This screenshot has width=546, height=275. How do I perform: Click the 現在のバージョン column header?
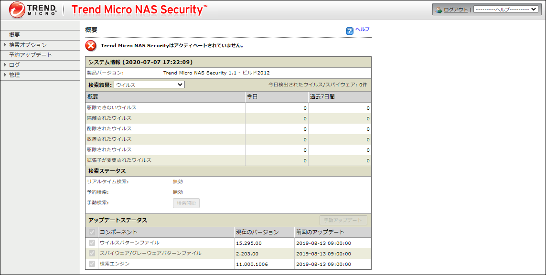257,232
